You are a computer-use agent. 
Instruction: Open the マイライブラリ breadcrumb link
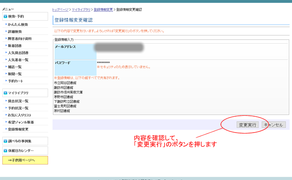(81, 10)
